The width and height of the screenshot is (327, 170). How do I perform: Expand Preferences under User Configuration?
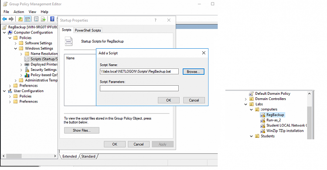[x=10, y=102]
